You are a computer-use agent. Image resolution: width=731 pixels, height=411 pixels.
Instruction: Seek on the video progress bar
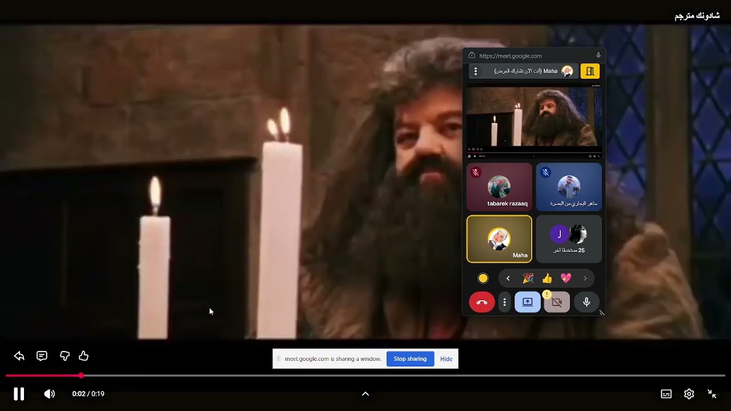pos(365,376)
